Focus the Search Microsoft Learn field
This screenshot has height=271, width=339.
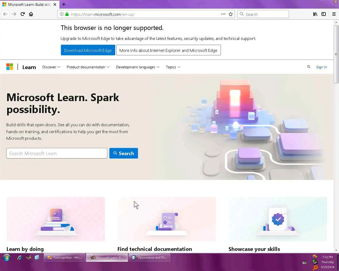[57, 153]
